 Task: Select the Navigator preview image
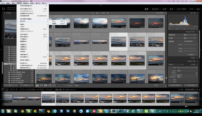[x=11, y=29]
